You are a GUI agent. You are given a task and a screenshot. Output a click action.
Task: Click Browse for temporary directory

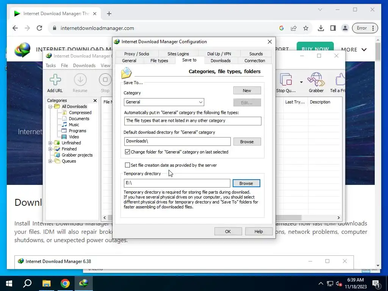(x=246, y=183)
